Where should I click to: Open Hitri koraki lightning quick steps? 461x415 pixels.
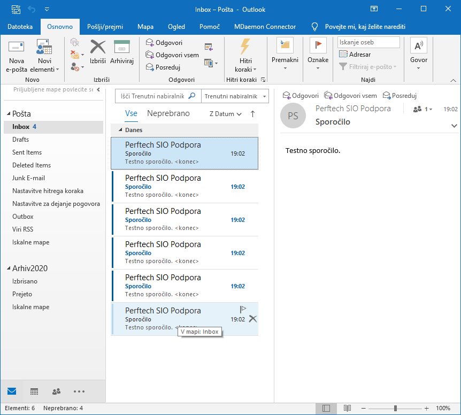click(x=245, y=56)
